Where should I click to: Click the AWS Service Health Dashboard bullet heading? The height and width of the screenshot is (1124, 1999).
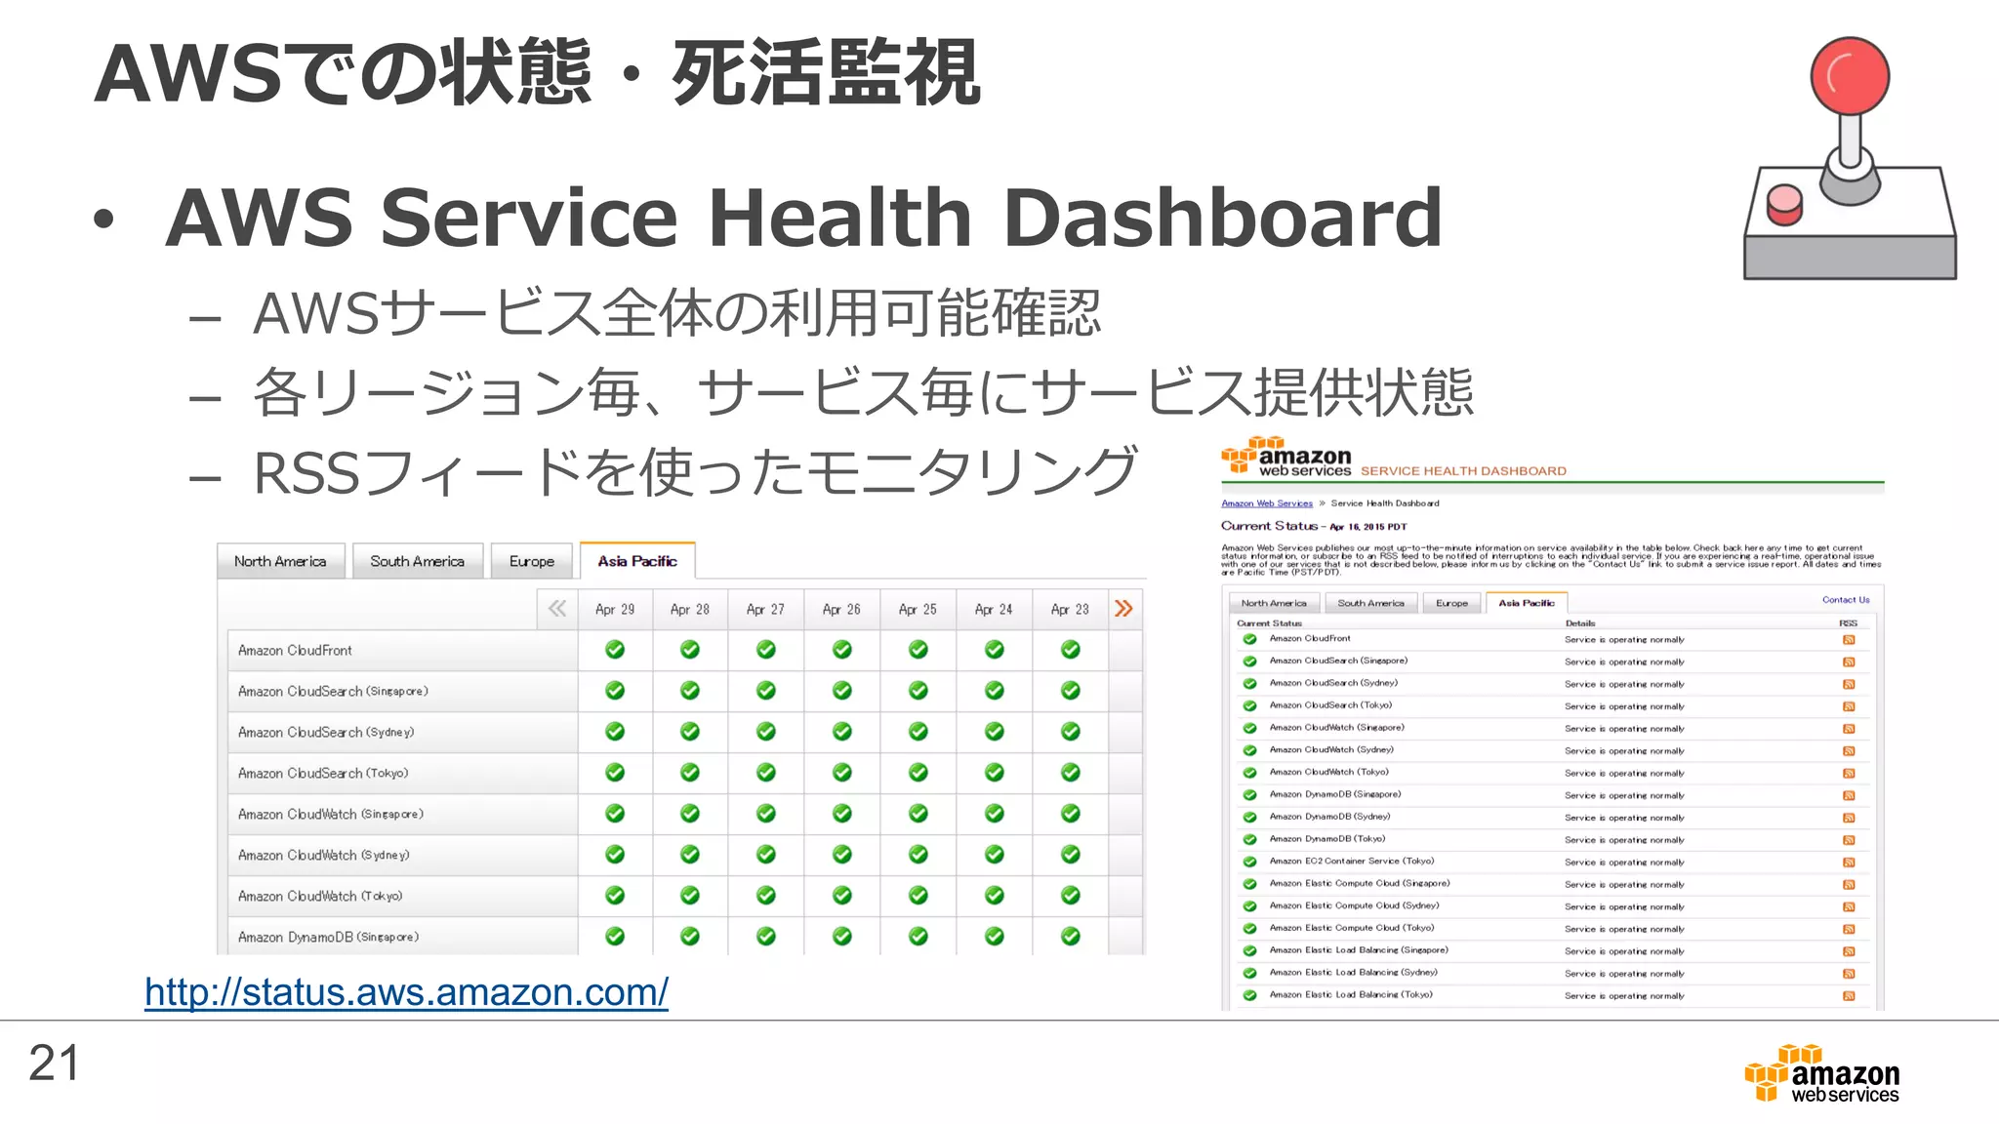click(804, 218)
